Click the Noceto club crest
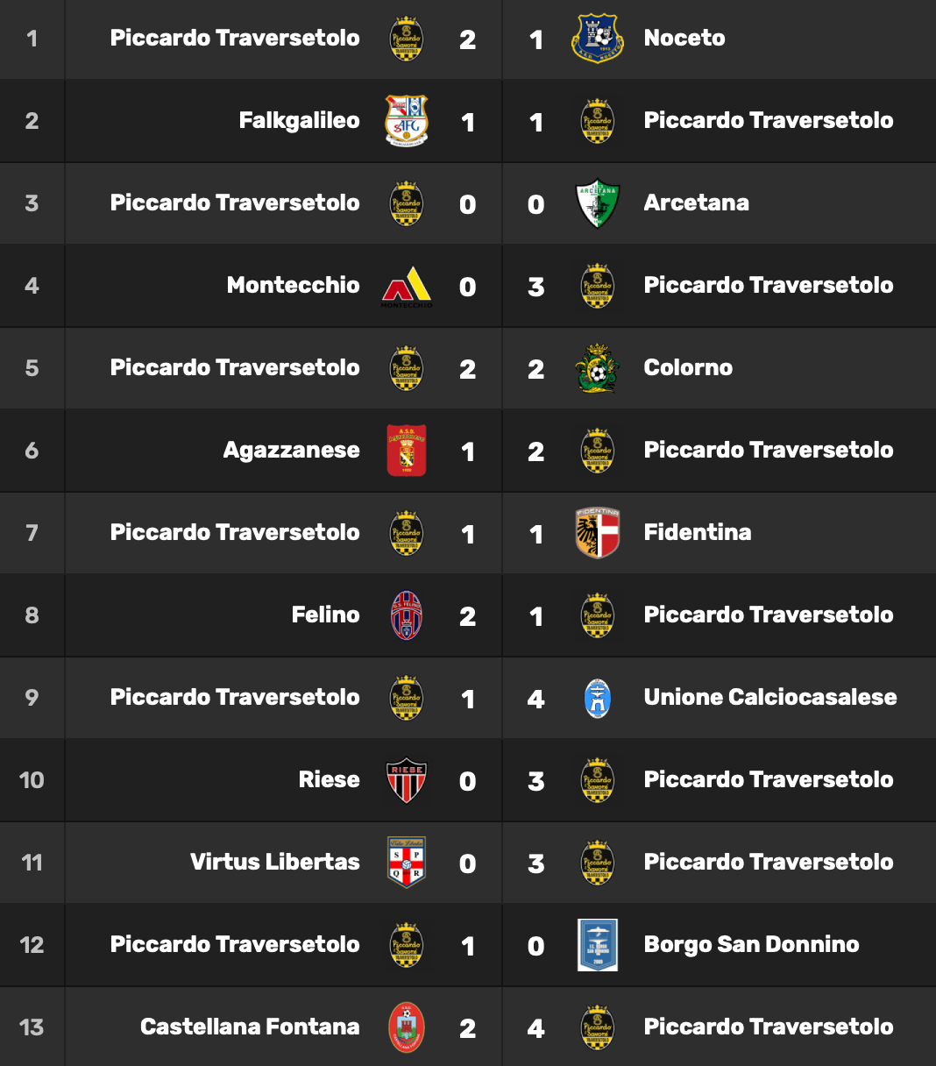The height and width of the screenshot is (1066, 936). click(x=597, y=39)
